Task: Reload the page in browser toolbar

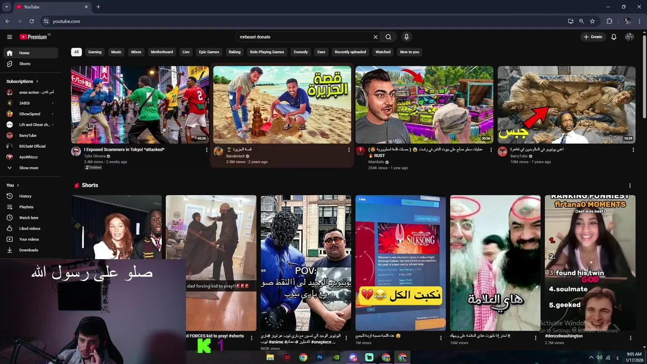Action: pos(31,21)
